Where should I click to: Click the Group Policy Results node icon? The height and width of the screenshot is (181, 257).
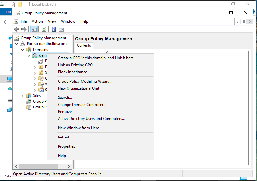coord(29,107)
